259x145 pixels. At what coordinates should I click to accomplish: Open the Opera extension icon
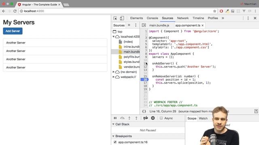click(221, 11)
